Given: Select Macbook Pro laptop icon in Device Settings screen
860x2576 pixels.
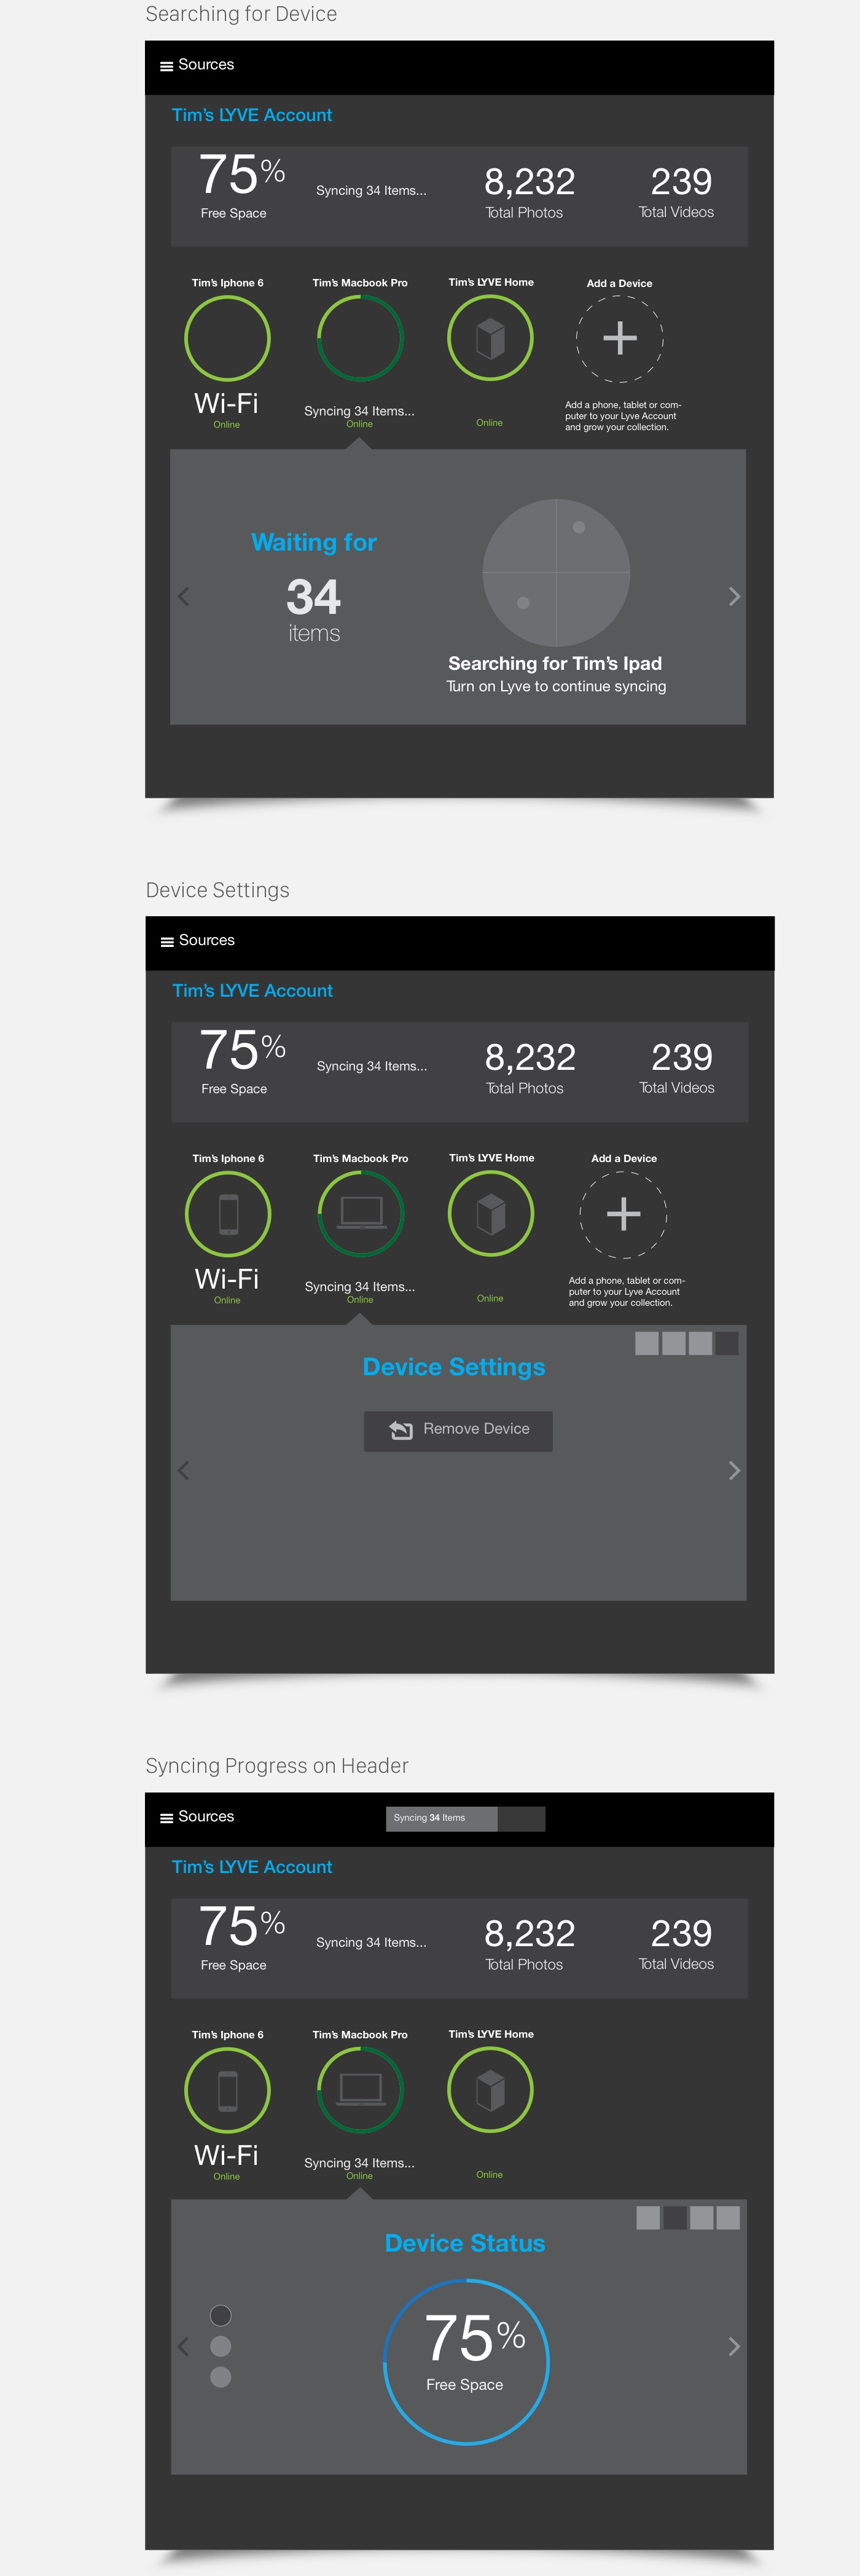Looking at the screenshot, I should click(360, 1212).
